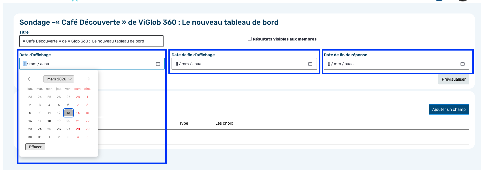This screenshot has height=170, width=481.
Task: Choose day 20 in the calendar
Action: coord(68,121)
